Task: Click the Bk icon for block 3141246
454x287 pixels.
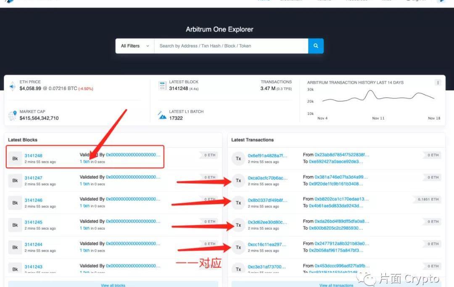Action: 15,203
